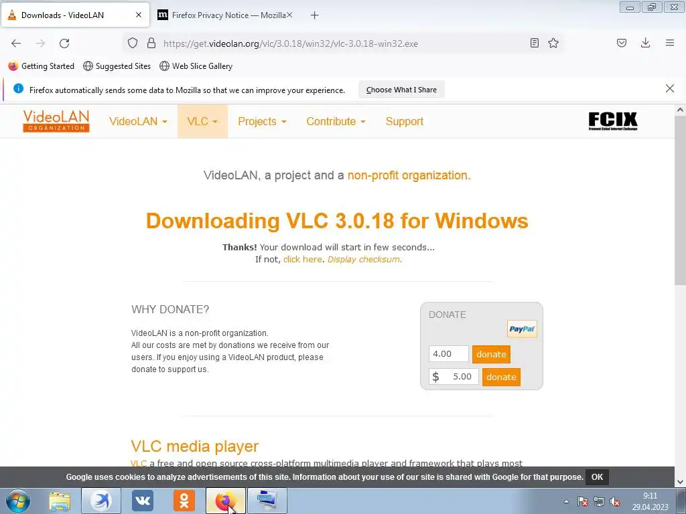Click the VLC link in description
Image resolution: width=686 pixels, height=514 pixels.
tap(139, 463)
